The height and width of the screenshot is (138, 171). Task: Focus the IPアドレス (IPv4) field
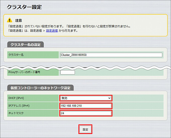tap(86, 106)
